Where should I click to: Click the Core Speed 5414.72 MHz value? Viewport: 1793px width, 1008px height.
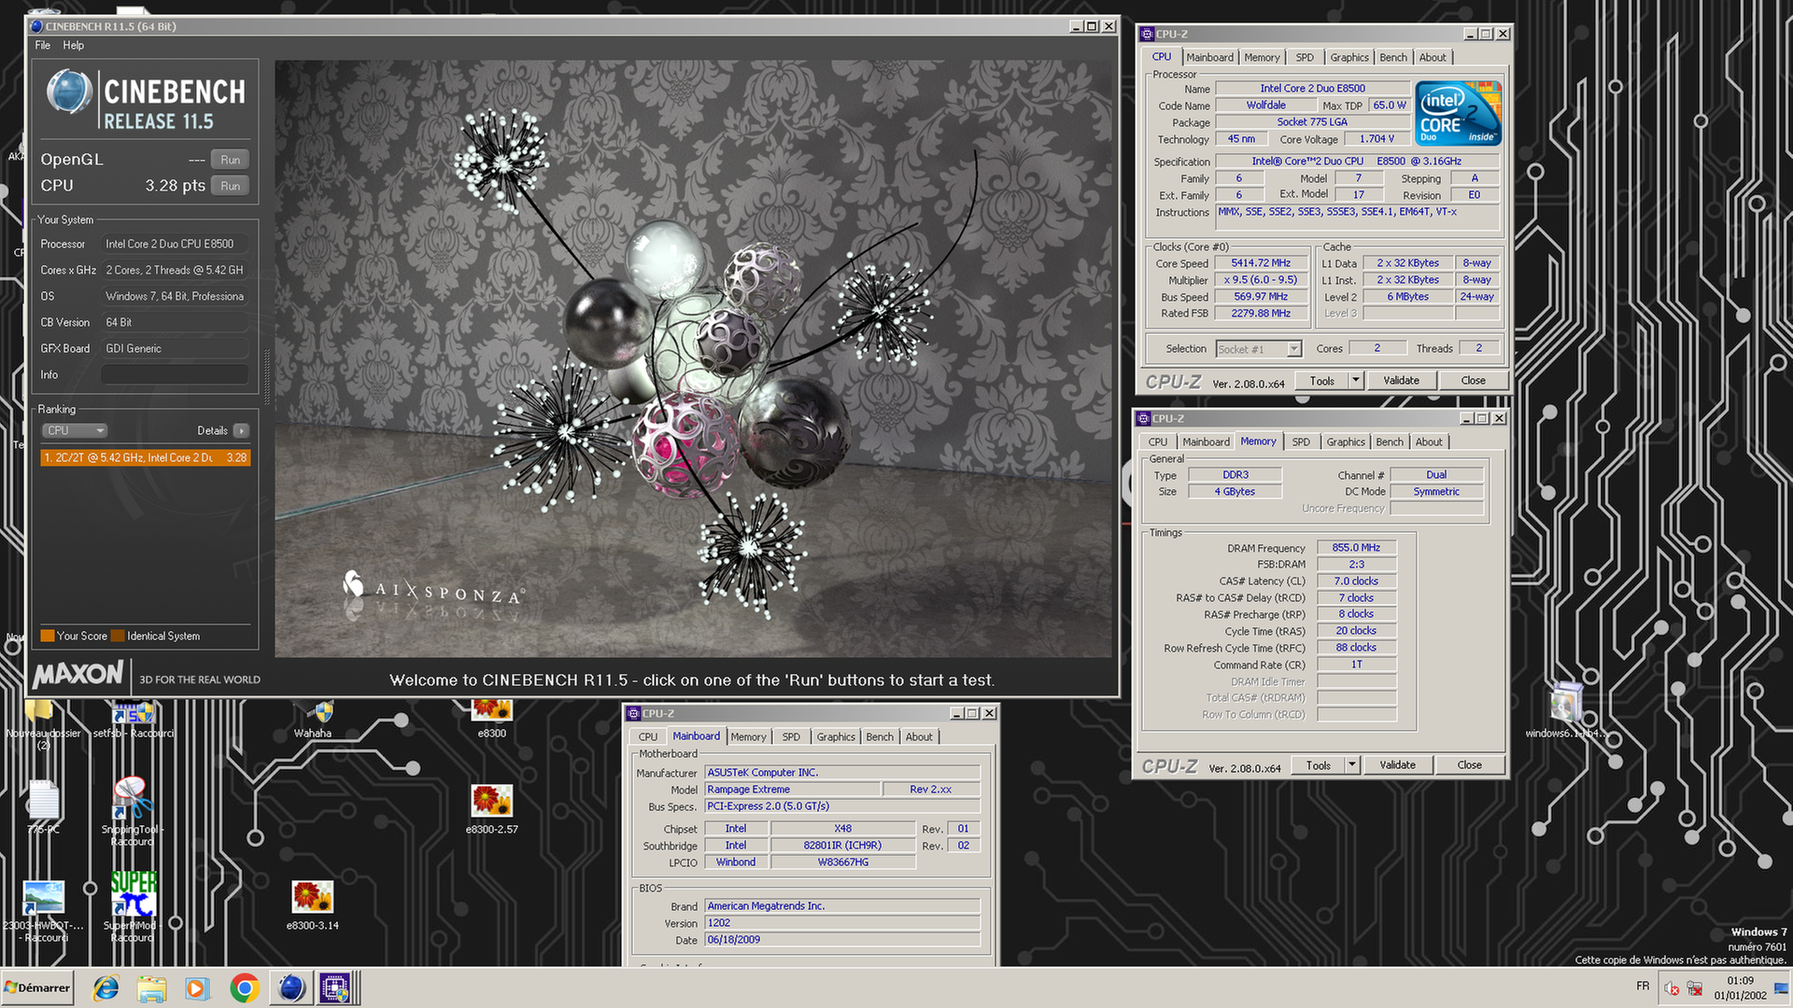tap(1261, 263)
